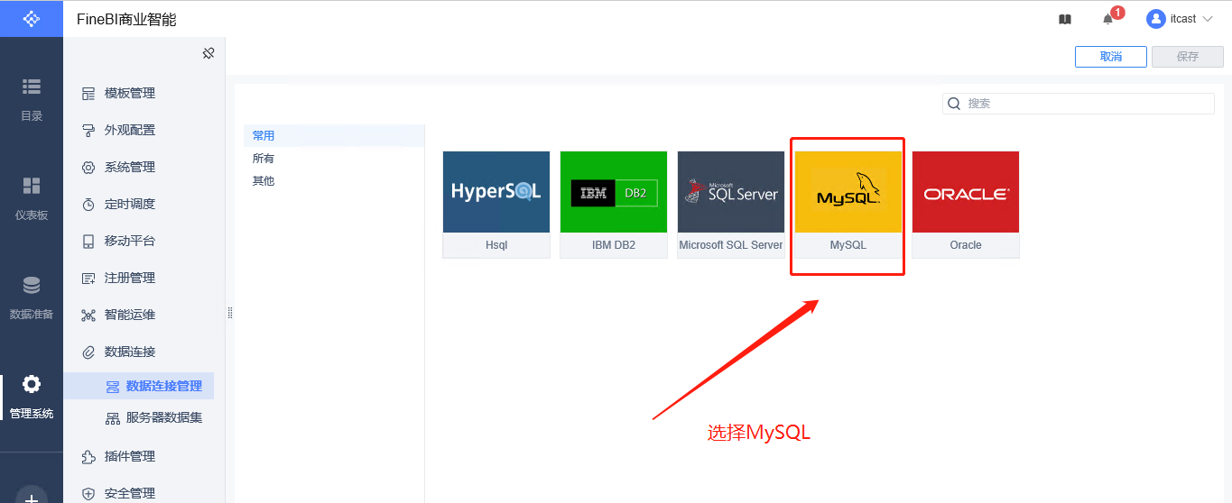Viewport: 1232px width, 503px height.
Task: Select 数据连接管理 submenu item
Action: [x=138, y=386]
